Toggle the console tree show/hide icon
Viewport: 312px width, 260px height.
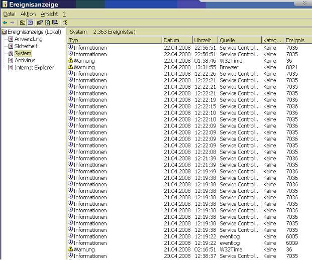30,23
